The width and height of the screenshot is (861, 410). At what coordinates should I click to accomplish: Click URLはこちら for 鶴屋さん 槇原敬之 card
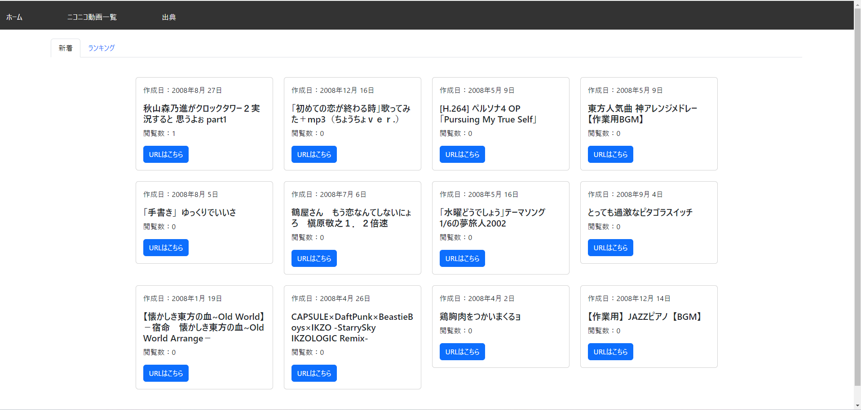click(313, 258)
